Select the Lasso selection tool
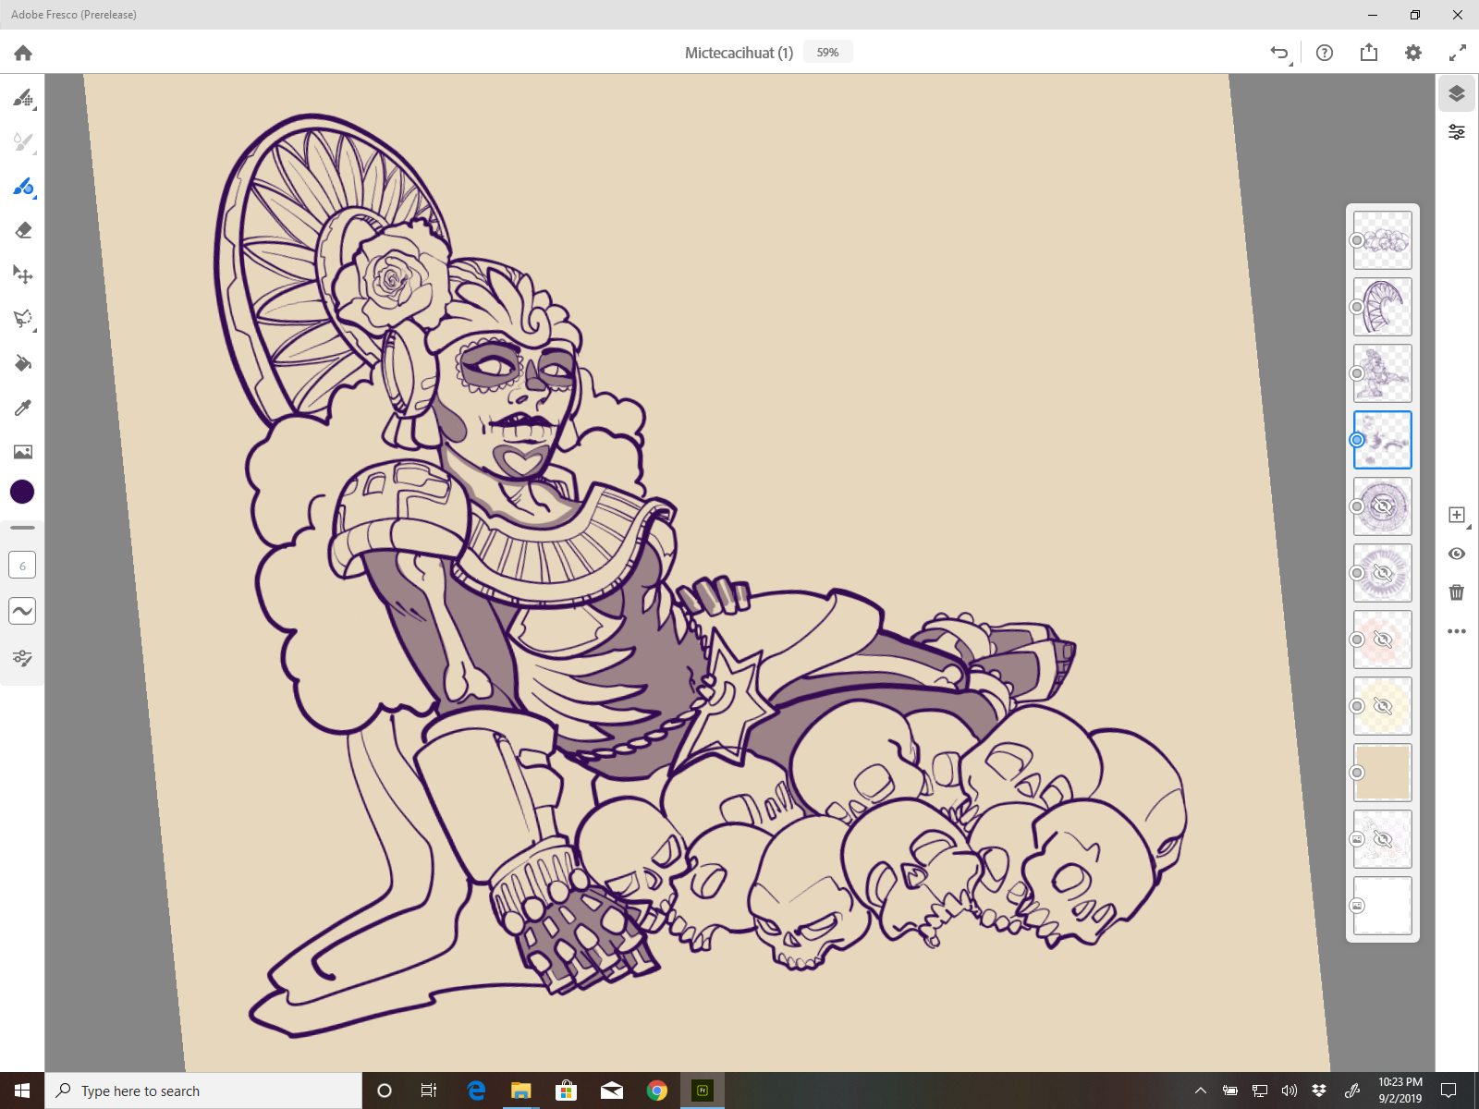This screenshot has width=1479, height=1109. coord(23,319)
